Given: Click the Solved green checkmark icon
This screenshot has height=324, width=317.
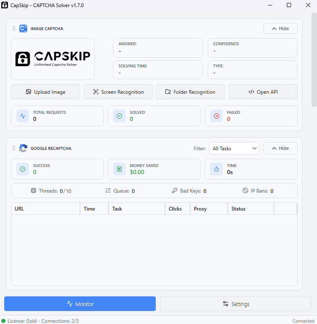Looking at the screenshot, I should pyautogui.click(x=119, y=116).
